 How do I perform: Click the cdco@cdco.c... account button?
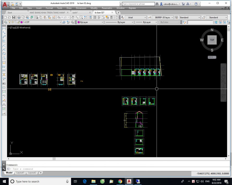pyautogui.click(x=170, y=4)
